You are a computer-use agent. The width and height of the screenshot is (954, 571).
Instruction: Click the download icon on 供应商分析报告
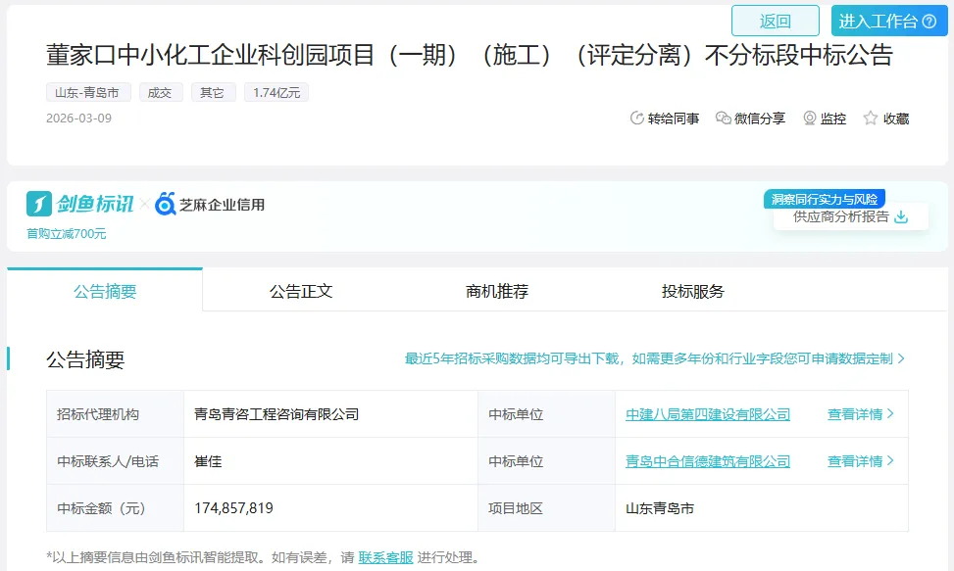(x=901, y=216)
